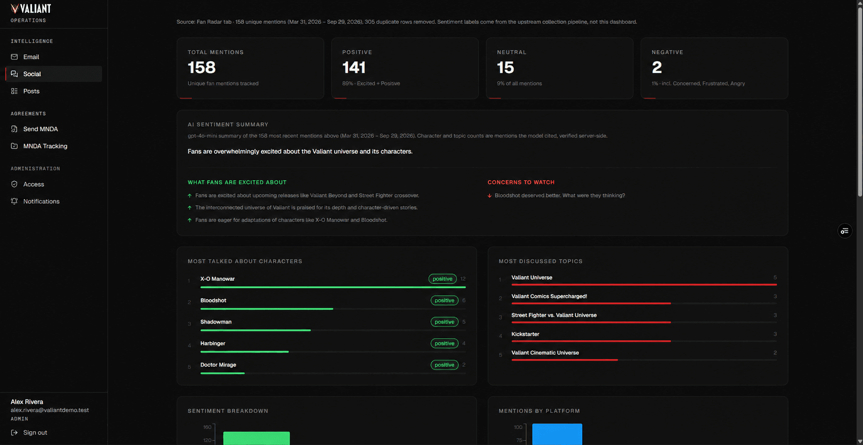Click the page vertical scrollbar

pyautogui.click(x=860, y=101)
